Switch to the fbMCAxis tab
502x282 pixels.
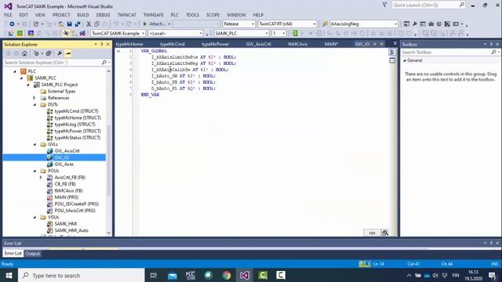click(297, 44)
